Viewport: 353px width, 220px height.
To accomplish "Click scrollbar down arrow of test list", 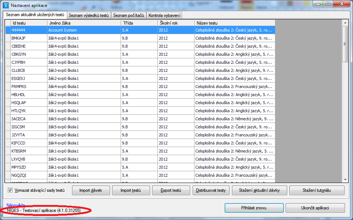I will click(345, 180).
